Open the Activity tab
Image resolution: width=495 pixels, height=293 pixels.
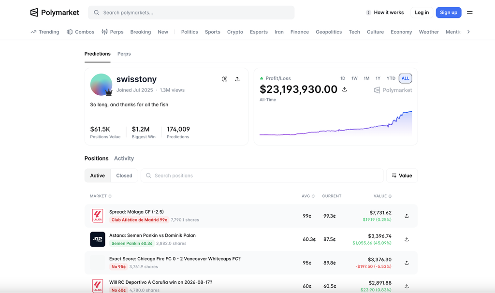click(x=124, y=158)
